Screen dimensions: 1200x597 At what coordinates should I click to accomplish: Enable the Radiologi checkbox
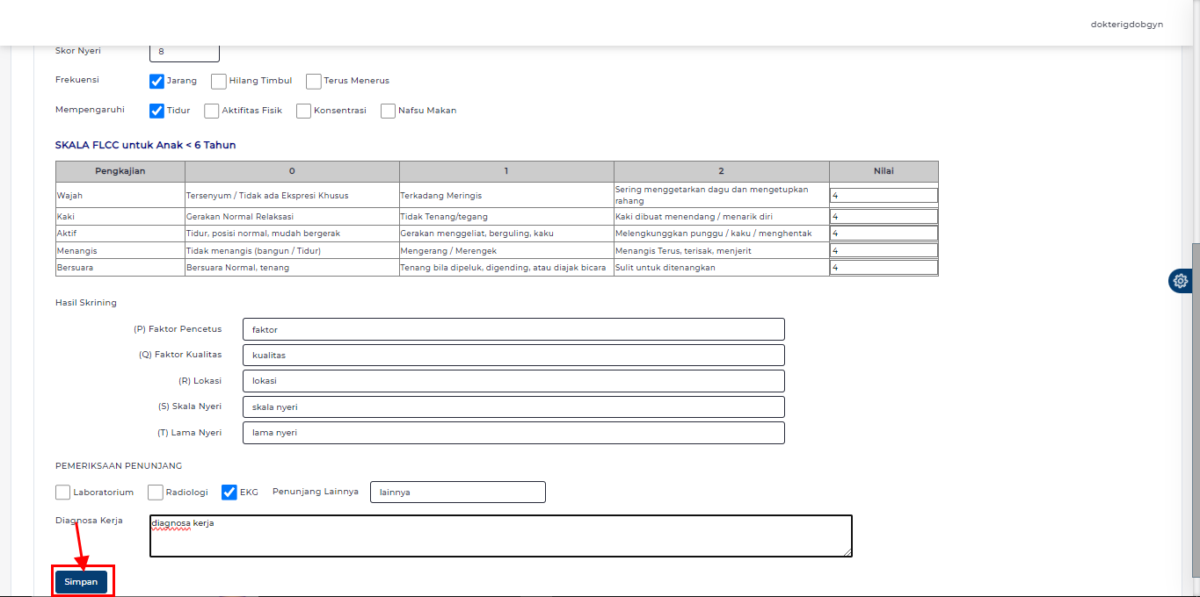(x=156, y=492)
